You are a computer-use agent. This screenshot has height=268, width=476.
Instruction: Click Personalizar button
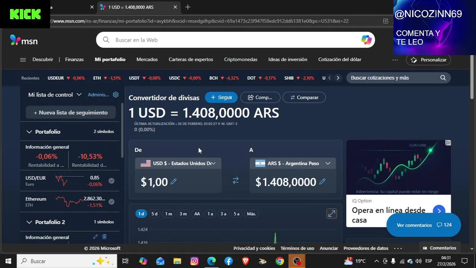coord(428,60)
